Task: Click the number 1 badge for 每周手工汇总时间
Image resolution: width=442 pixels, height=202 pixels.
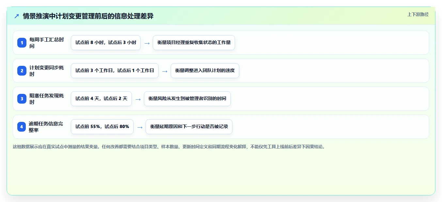Action: 22,43
